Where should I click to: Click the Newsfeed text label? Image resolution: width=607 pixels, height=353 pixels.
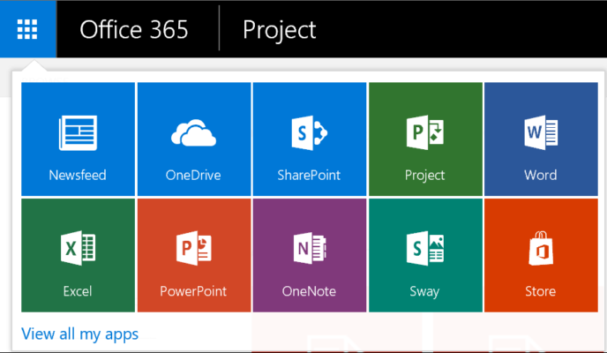[x=78, y=175]
